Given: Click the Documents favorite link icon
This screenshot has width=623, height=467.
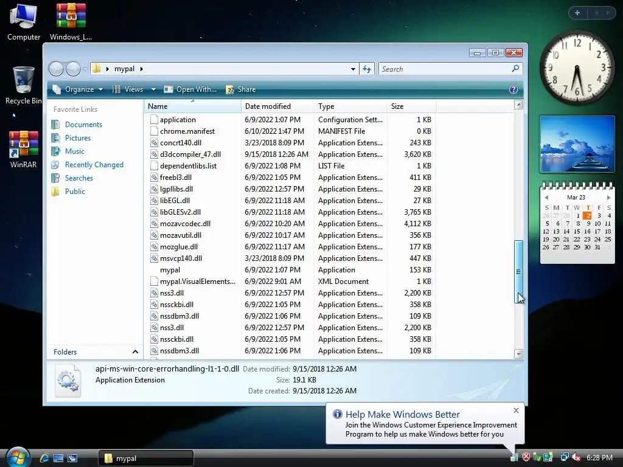Looking at the screenshot, I should tap(55, 124).
